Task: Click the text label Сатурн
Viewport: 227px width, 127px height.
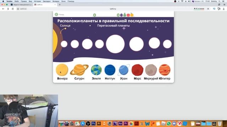Action: click(x=79, y=79)
